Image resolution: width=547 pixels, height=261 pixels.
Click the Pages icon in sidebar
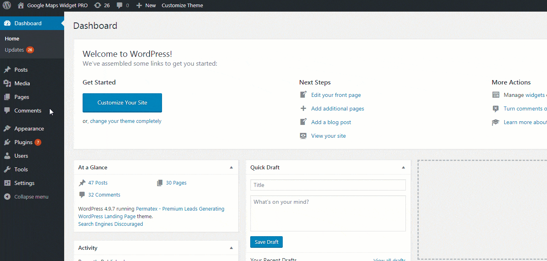(7, 97)
